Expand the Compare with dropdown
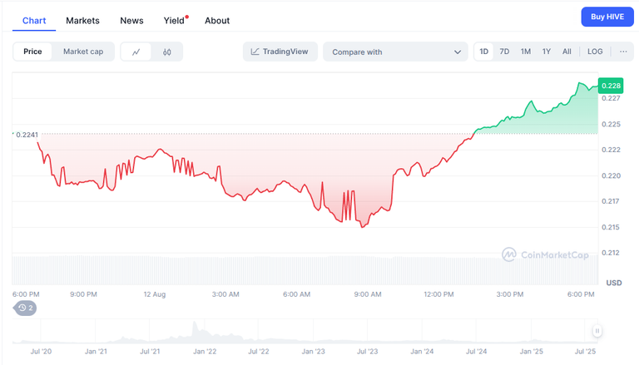The width and height of the screenshot is (639, 365). click(x=395, y=52)
